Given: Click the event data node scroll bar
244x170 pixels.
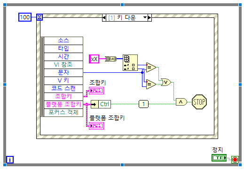Looking at the screenshot, I should tap(42, 77).
